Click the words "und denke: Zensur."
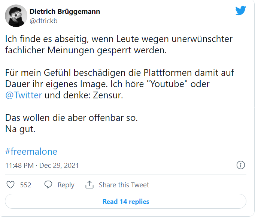This screenshot has width=255, height=217. 84,95
